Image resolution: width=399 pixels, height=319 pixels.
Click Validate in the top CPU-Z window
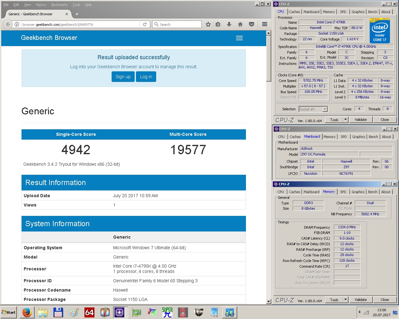[361, 120]
